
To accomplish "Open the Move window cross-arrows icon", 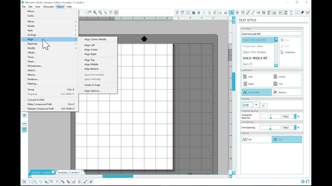I will tap(237, 12).
